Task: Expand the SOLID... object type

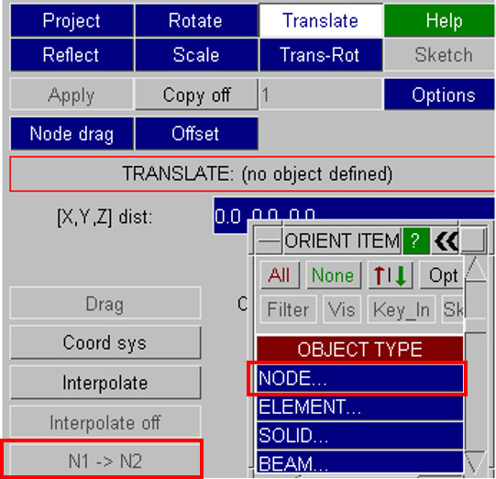Action: (x=359, y=435)
